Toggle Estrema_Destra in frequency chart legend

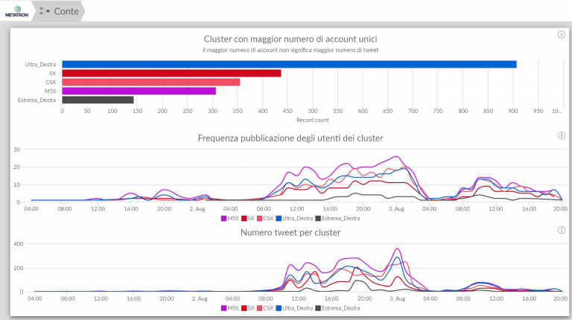pos(337,218)
